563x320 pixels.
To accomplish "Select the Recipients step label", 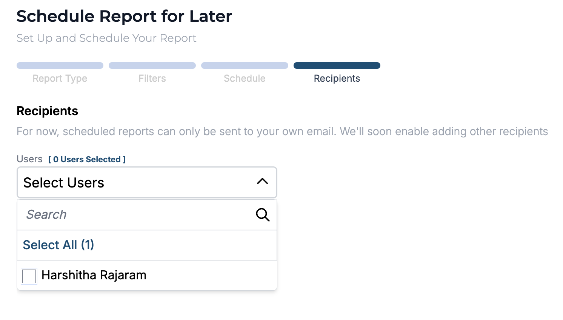I will [337, 78].
